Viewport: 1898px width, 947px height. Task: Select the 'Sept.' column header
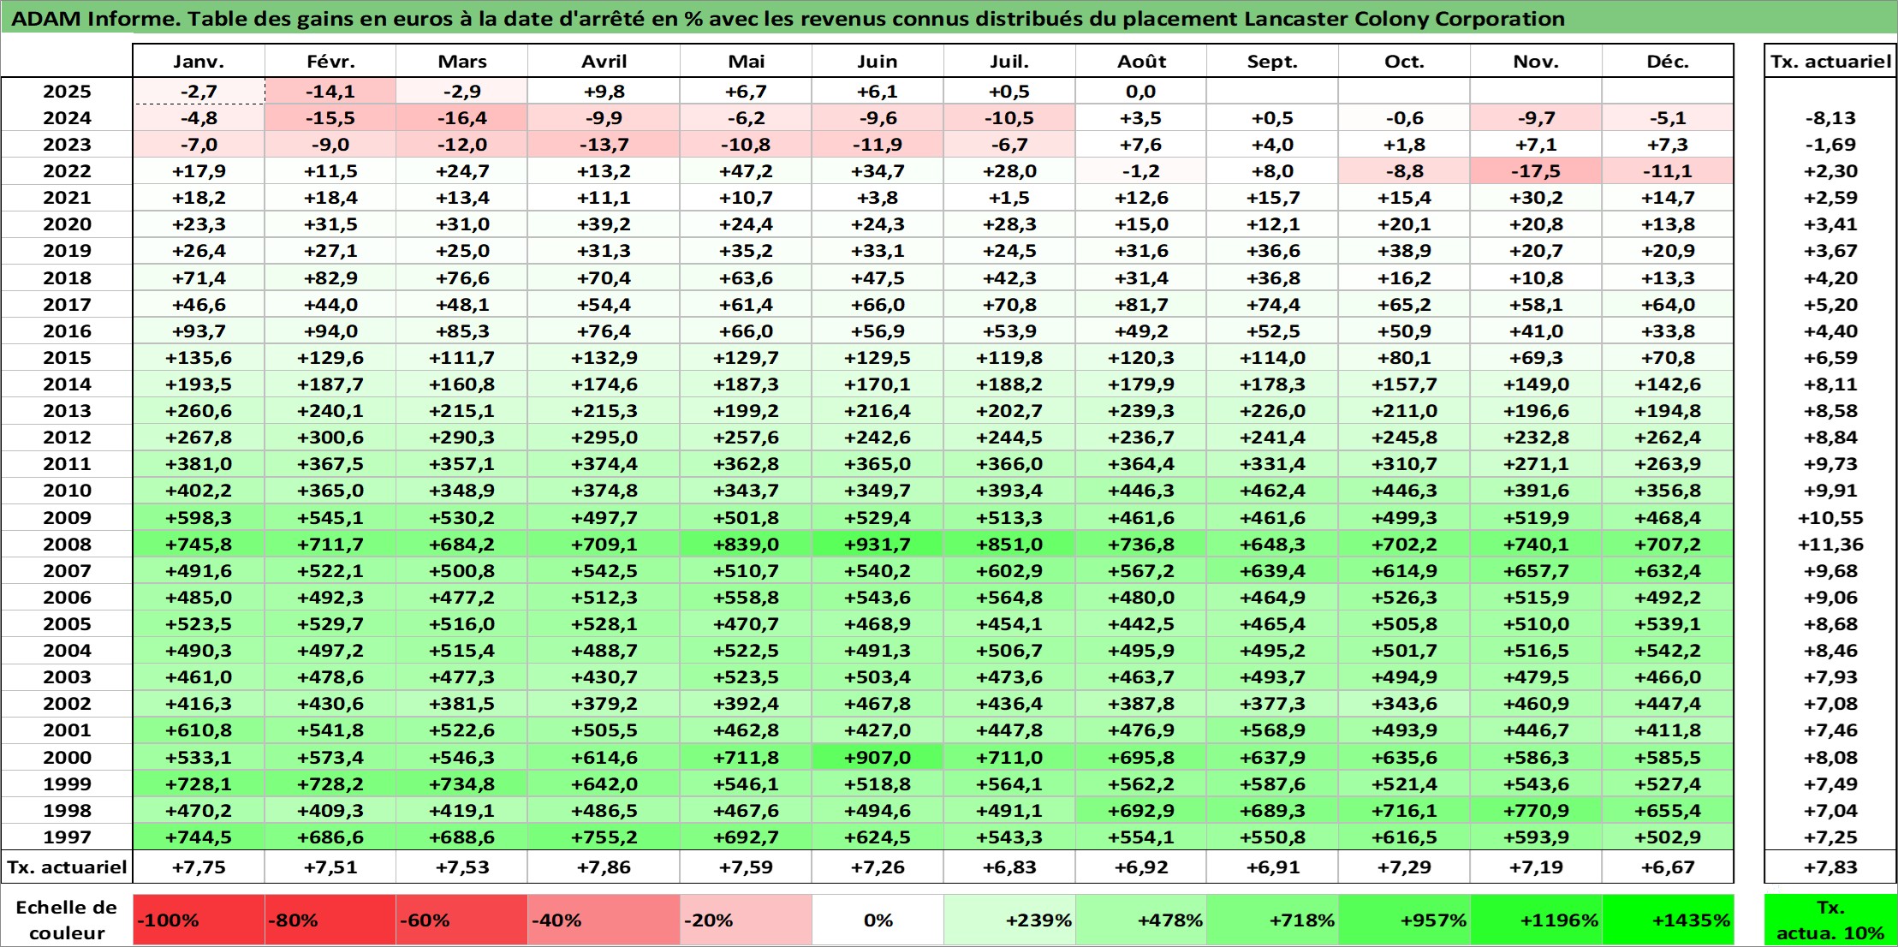point(1272,62)
